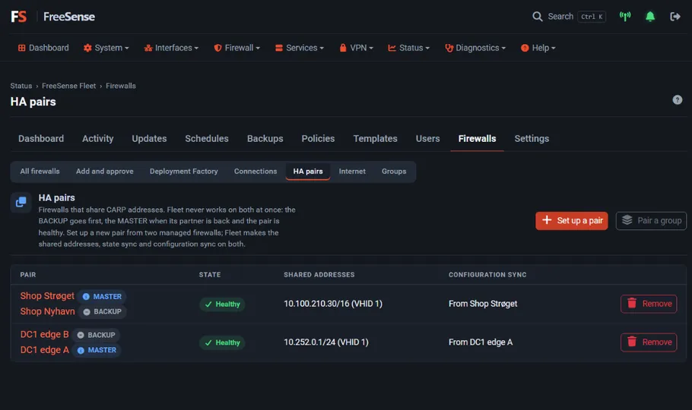Expand the System menu
This screenshot has height=410, width=692.
pyautogui.click(x=106, y=48)
